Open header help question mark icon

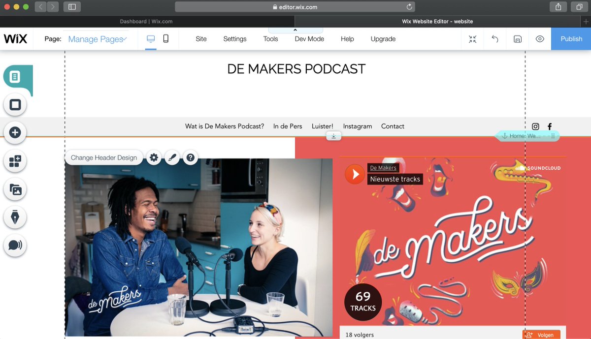point(191,157)
